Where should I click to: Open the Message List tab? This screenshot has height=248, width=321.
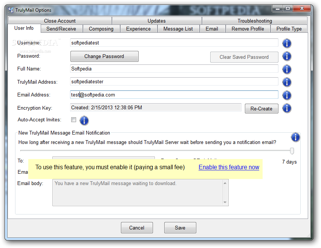178,29
